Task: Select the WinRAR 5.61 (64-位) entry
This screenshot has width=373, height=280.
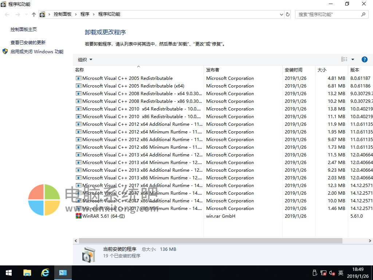Action: 223,216
